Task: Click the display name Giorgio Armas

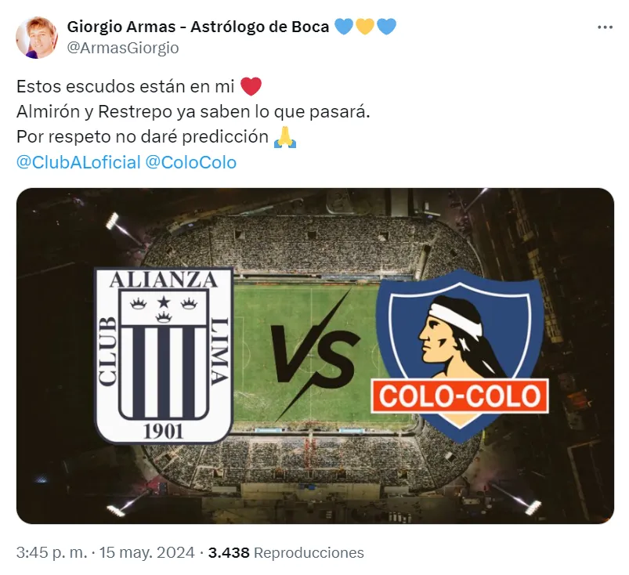Action: pos(121,27)
